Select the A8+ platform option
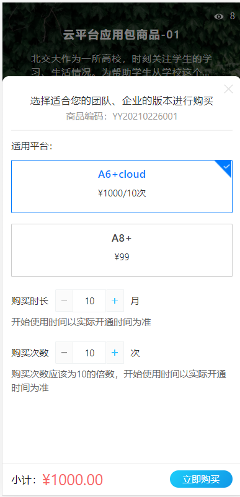240x497 pixels. point(122,250)
